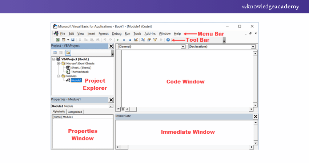Click the Design Mode toolbar icon

[x=136, y=39]
